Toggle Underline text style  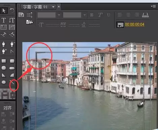pos(108,15)
